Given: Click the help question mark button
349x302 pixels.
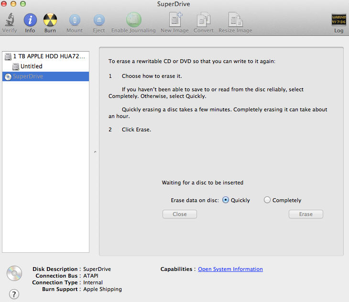Looking at the screenshot, I should 14,294.
